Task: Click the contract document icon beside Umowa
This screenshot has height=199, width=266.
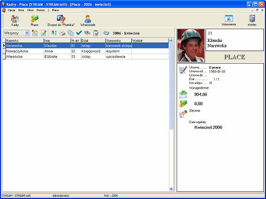Action: point(183,70)
